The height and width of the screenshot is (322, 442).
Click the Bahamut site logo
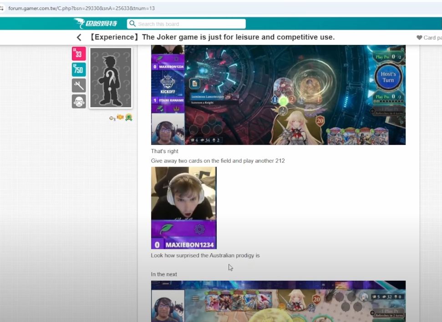[95, 23]
